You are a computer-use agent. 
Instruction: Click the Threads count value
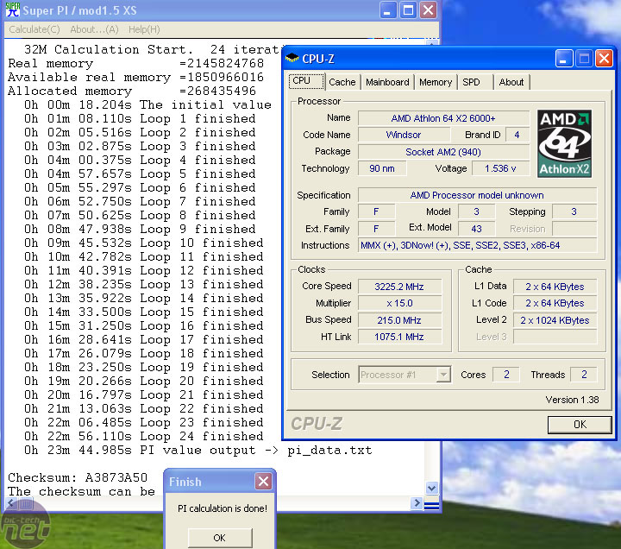584,375
